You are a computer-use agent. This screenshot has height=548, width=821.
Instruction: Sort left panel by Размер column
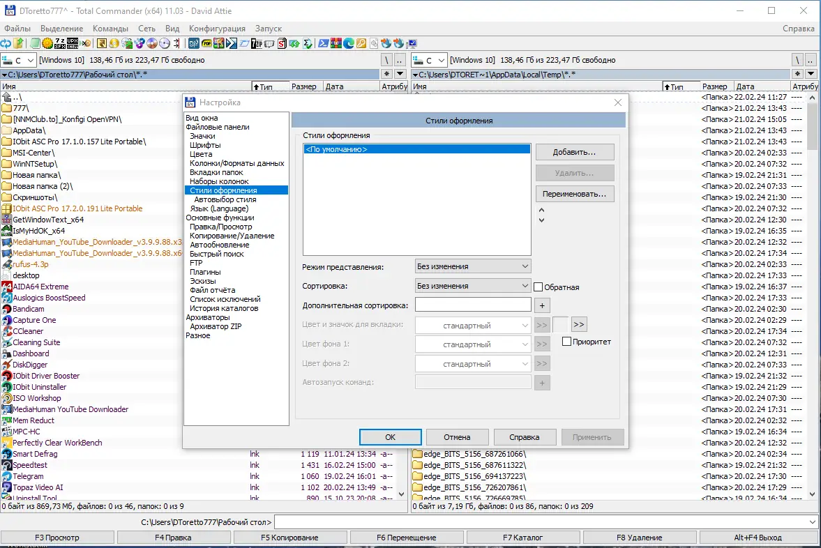click(304, 86)
